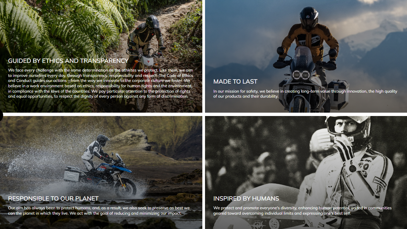Click the ethics and transparency description paragraph
The image size is (407, 229).
[x=100, y=83]
